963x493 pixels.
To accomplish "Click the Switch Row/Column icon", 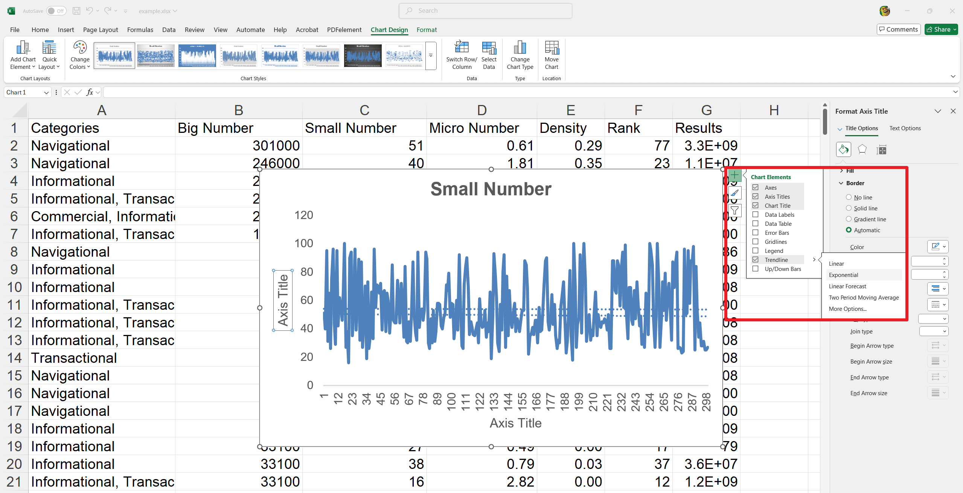I will (x=461, y=55).
